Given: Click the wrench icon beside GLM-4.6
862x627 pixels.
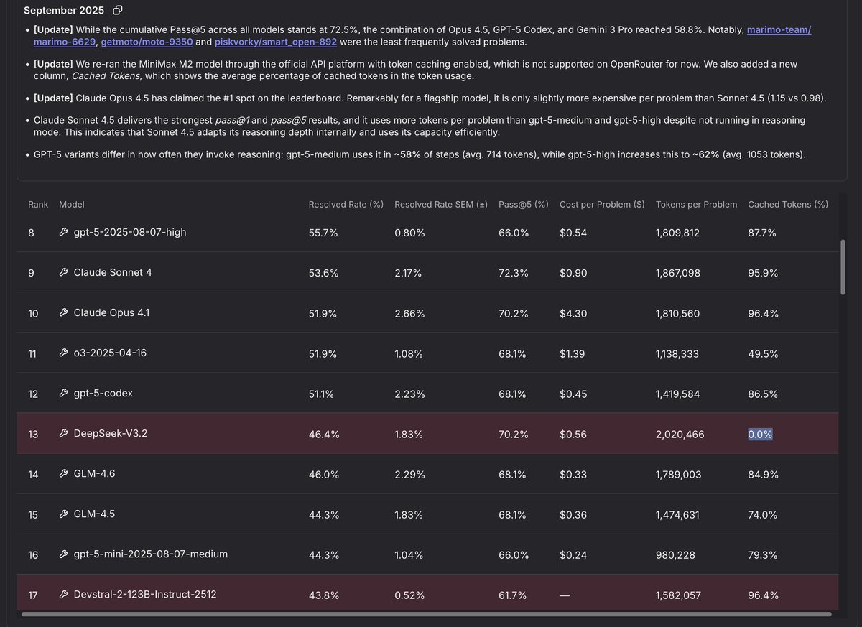Looking at the screenshot, I should [x=64, y=474].
